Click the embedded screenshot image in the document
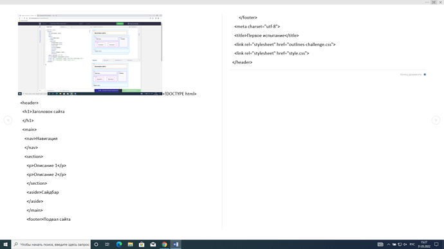The width and height of the screenshot is (444, 249). point(90,55)
